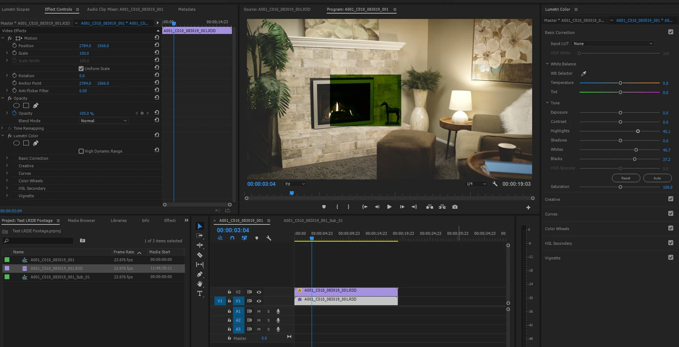
Task: Select the Ripple Edit tool
Action: click(x=200, y=245)
